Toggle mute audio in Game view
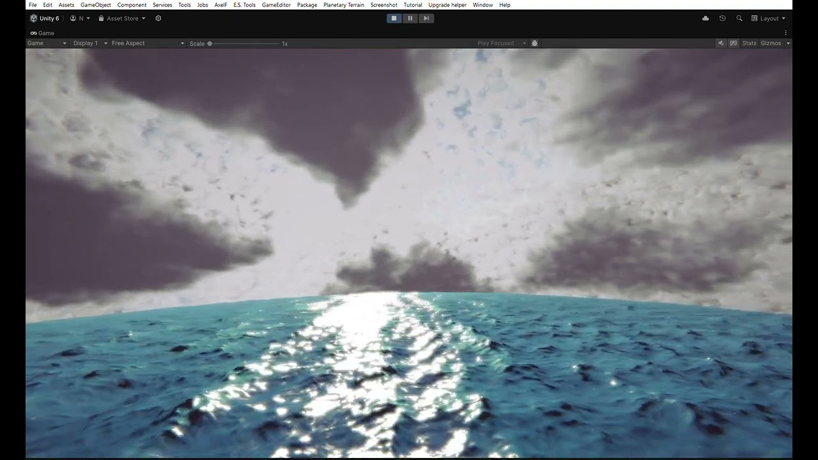Viewport: 818px width, 460px height. coord(721,43)
